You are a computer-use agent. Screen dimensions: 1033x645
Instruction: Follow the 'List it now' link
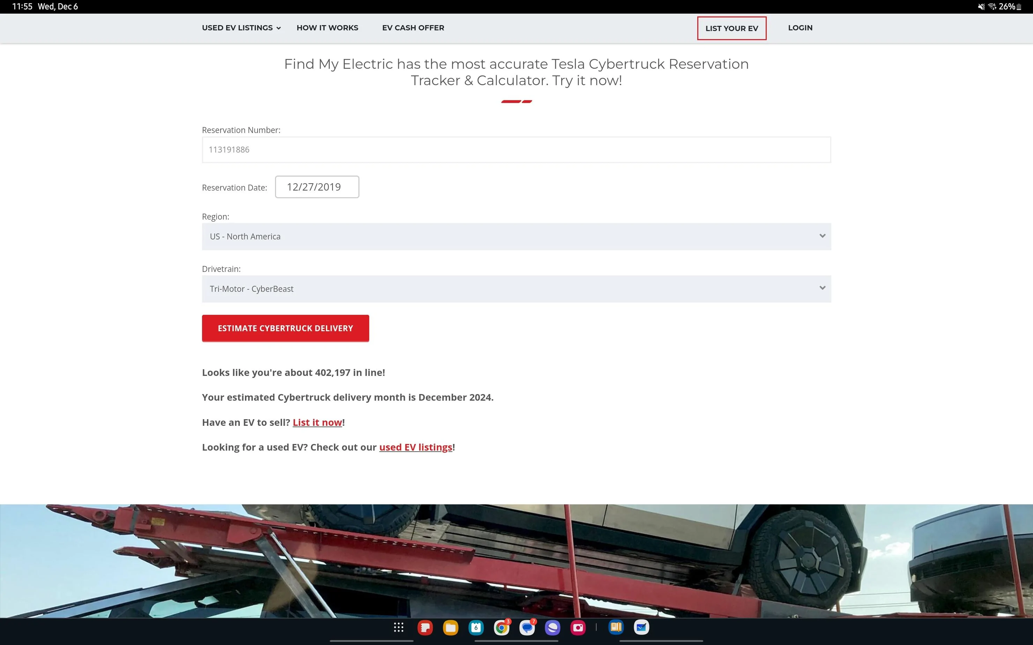pos(317,422)
